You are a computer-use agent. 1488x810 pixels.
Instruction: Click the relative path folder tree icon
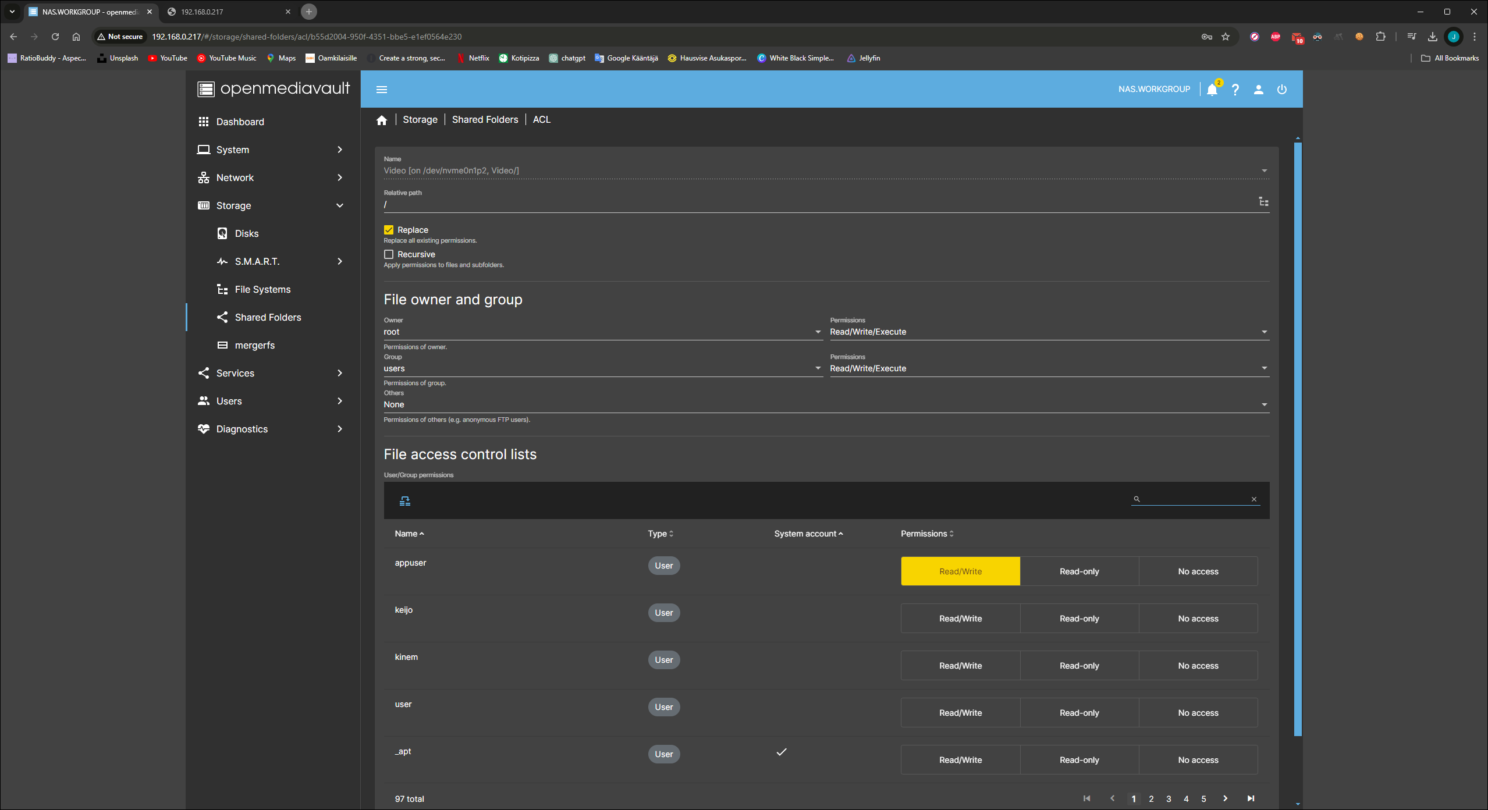[x=1263, y=202]
